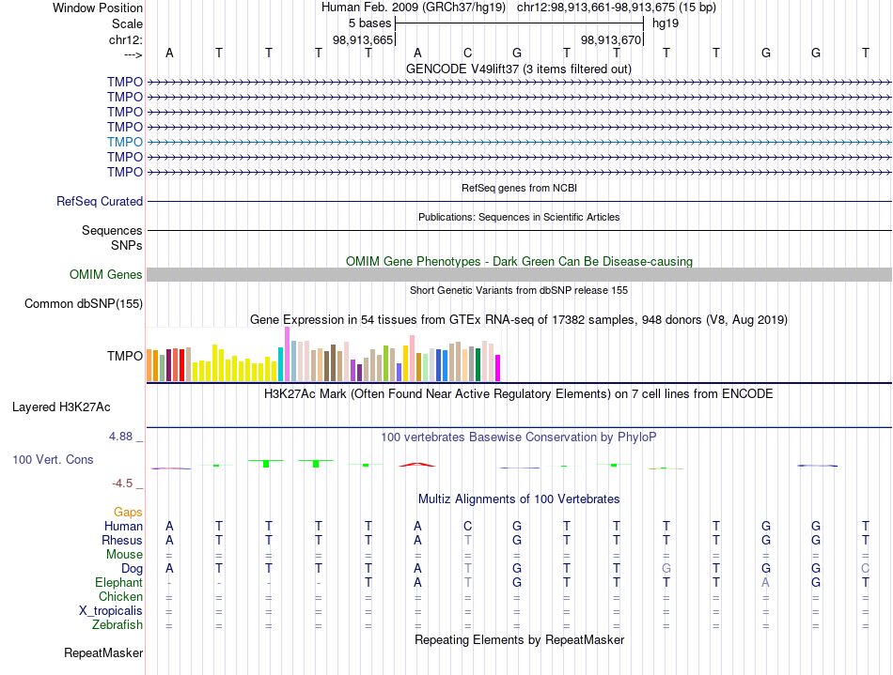Select the Elephant alignment row label

pos(119,582)
